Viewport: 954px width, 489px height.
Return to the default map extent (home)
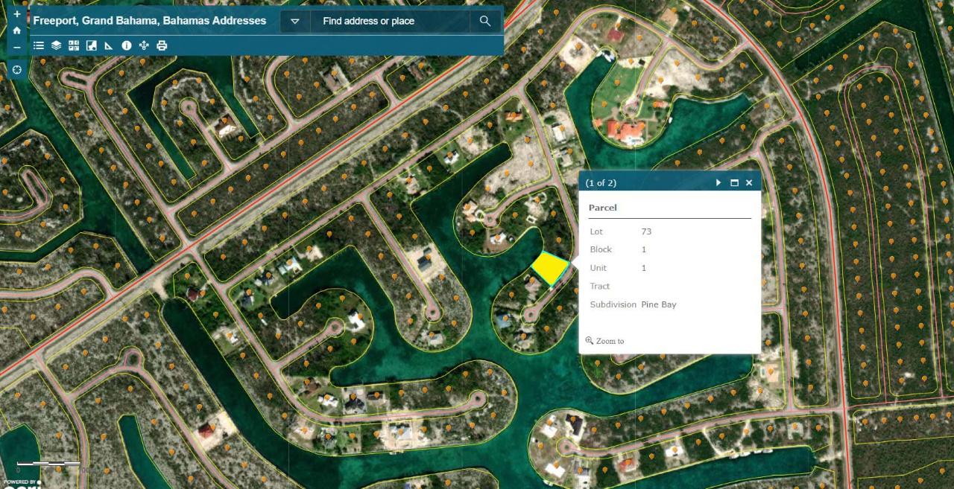click(17, 31)
